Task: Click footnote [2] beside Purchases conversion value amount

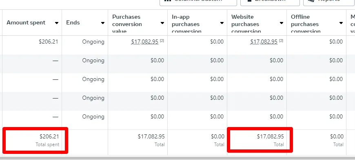Action: pyautogui.click(x=162, y=41)
